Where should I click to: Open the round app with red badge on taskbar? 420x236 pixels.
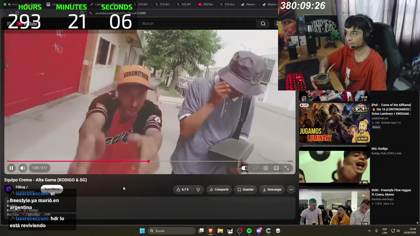click(x=240, y=231)
